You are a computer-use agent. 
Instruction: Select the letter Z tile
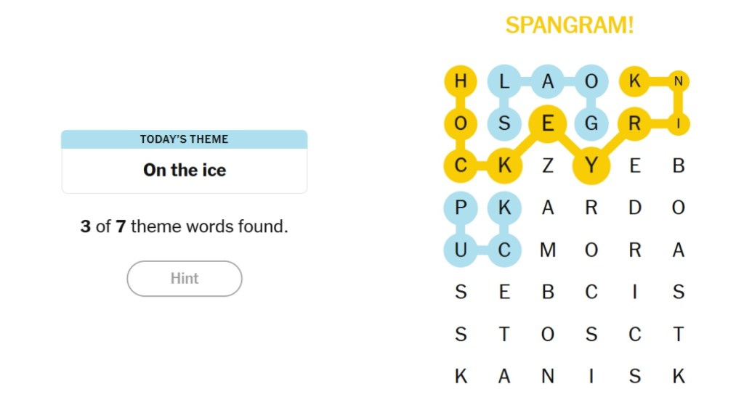[547, 165]
